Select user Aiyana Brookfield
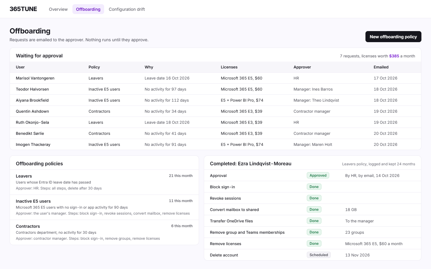Image resolution: width=431 pixels, height=269 pixels. coord(32,100)
